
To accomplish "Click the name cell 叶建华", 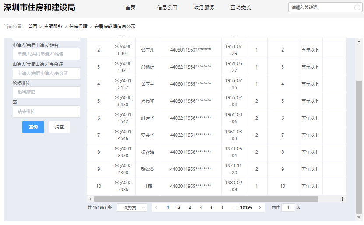I will pyautogui.click(x=148, y=118).
